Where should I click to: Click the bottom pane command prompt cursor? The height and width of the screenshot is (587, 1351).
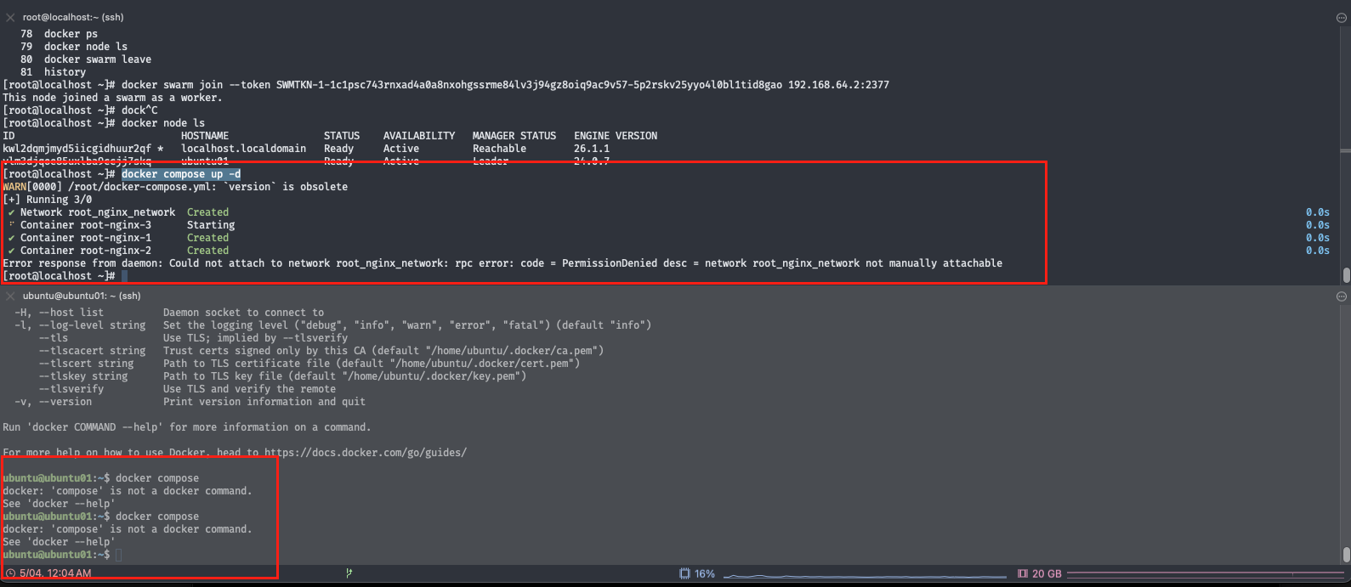tap(119, 555)
